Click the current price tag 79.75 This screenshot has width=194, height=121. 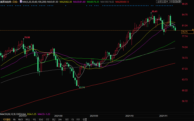[x=185, y=32]
